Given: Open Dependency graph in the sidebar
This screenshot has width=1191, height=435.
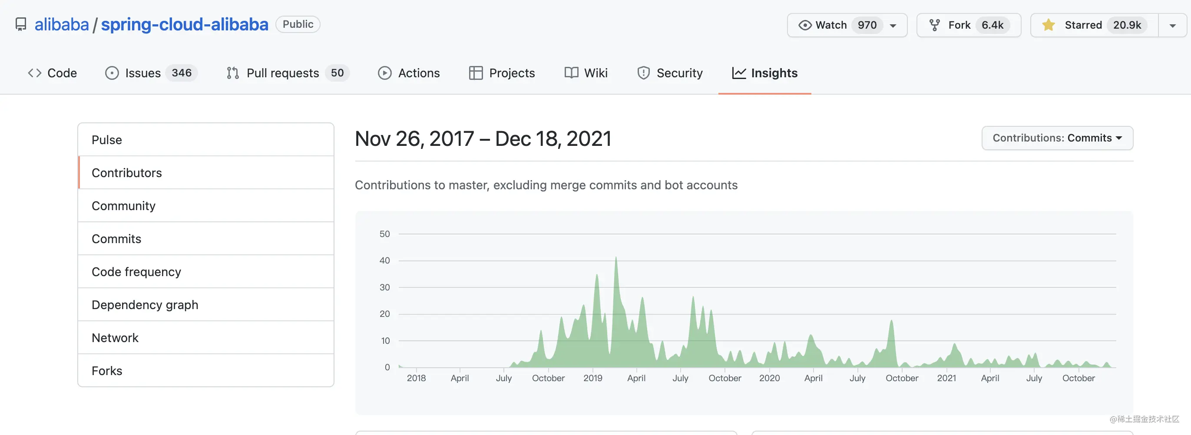Looking at the screenshot, I should (x=206, y=305).
